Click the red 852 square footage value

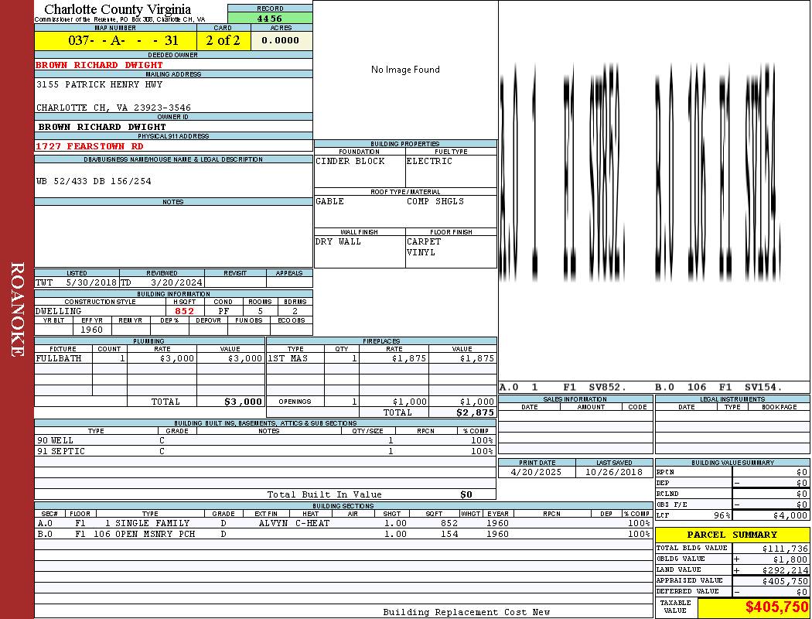185,311
